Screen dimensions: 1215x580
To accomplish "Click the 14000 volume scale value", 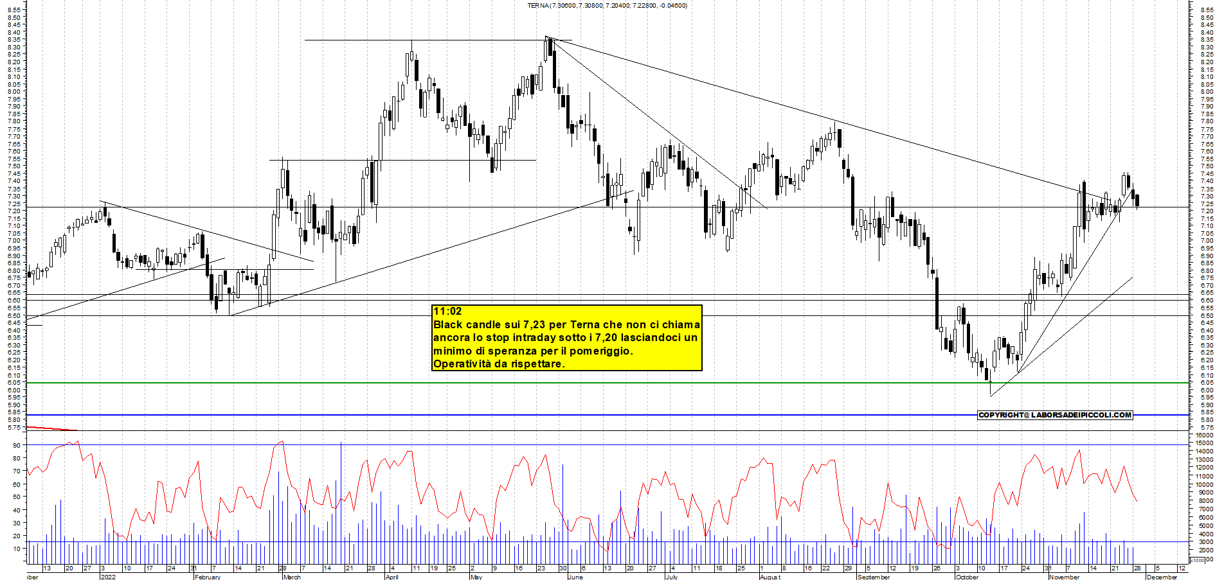I will [1204, 452].
